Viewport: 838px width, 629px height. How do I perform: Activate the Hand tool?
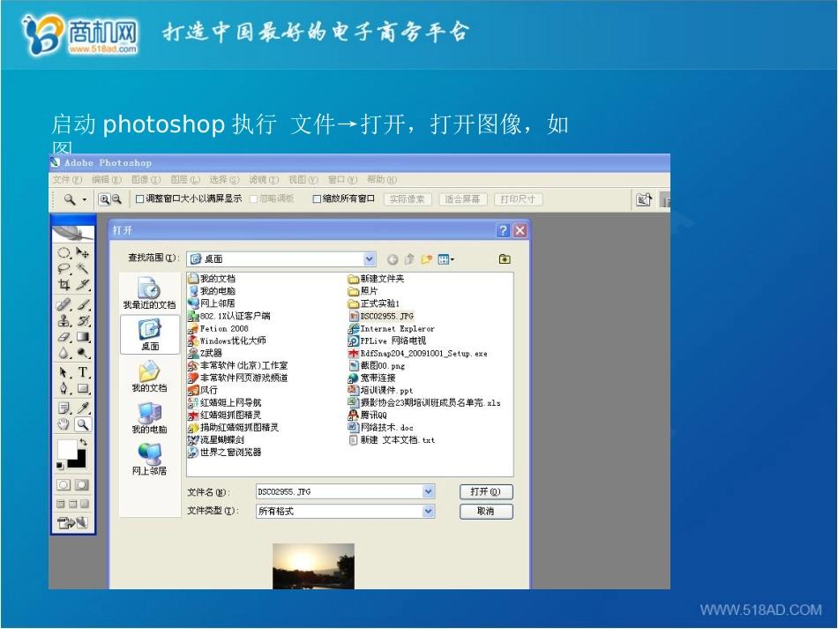(x=64, y=424)
